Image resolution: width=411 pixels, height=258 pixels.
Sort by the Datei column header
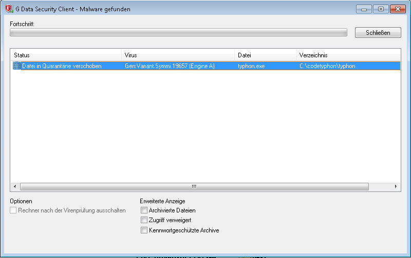coord(265,55)
